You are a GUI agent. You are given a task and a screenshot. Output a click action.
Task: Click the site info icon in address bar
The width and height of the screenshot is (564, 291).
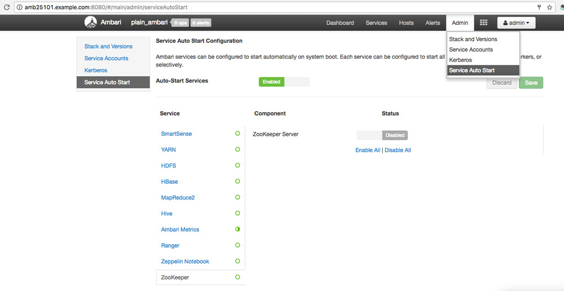[19, 7]
